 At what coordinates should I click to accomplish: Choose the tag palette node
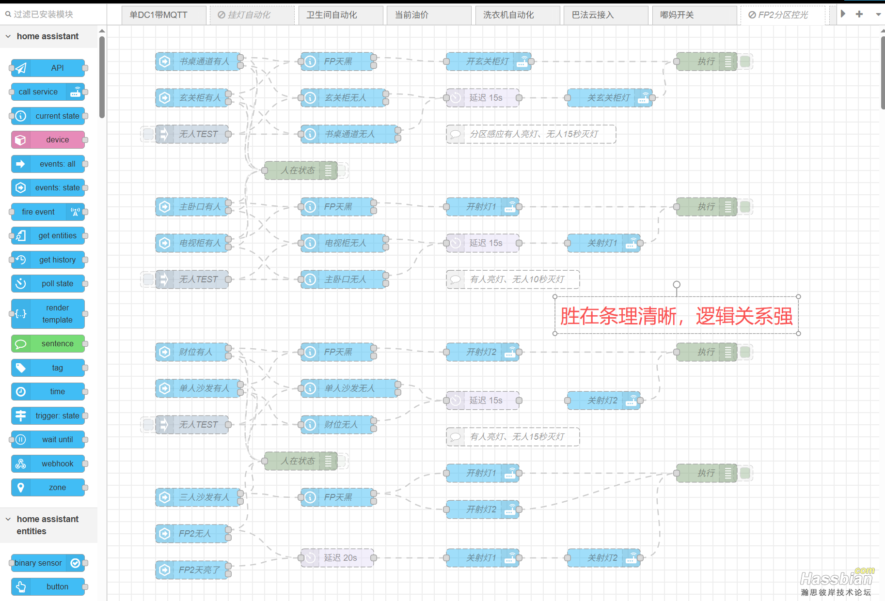pyautogui.click(x=48, y=368)
